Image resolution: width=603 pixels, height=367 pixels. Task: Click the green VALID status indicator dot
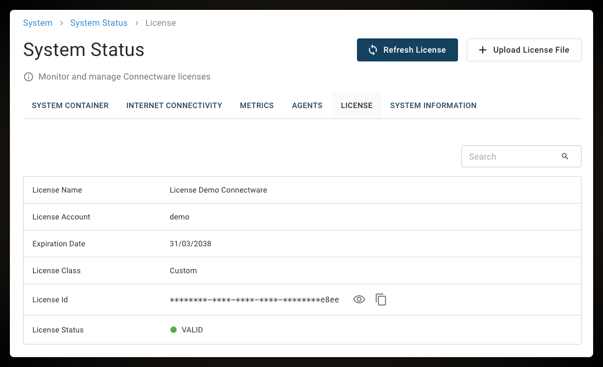click(174, 330)
